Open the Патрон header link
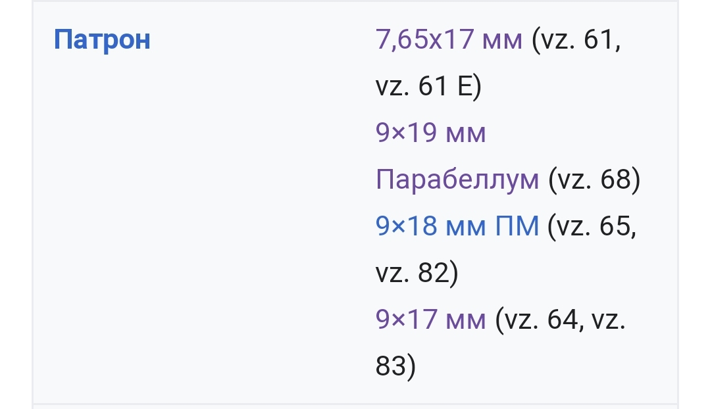Image resolution: width=710 pixels, height=409 pixels. point(102,40)
